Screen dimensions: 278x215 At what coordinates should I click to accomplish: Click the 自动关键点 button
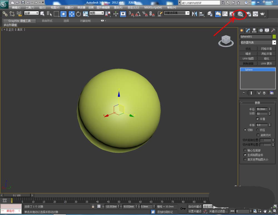coord(195,206)
